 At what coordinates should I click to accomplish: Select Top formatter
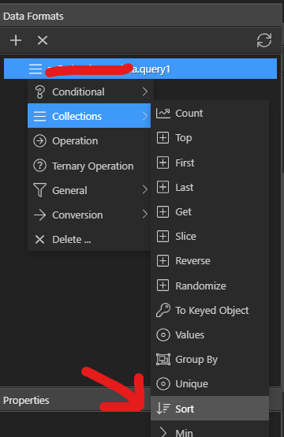(x=210, y=138)
